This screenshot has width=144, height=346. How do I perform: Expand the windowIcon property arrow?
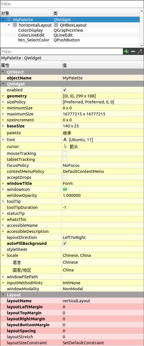tap(3, 189)
